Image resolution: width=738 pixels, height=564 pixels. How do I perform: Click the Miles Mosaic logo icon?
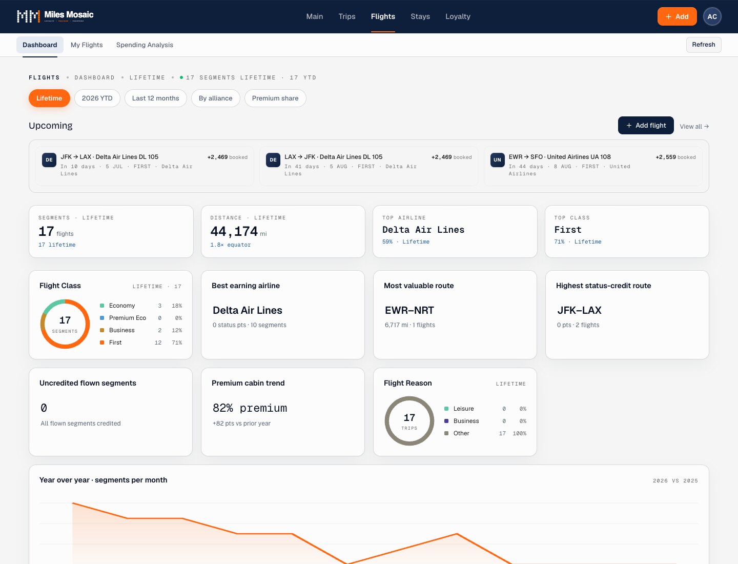(28, 16)
